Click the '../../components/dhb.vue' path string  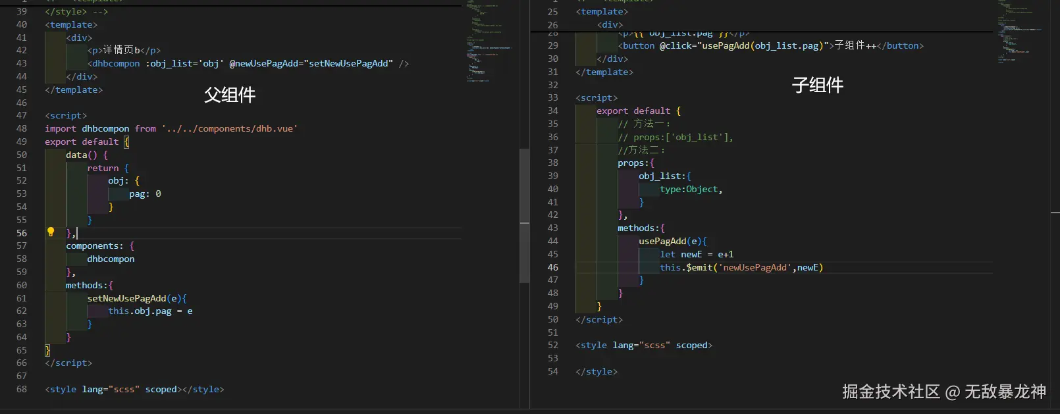(x=230, y=128)
